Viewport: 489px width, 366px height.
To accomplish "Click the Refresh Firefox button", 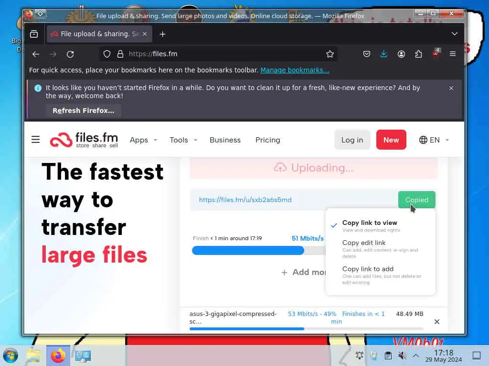I will 83,111.
